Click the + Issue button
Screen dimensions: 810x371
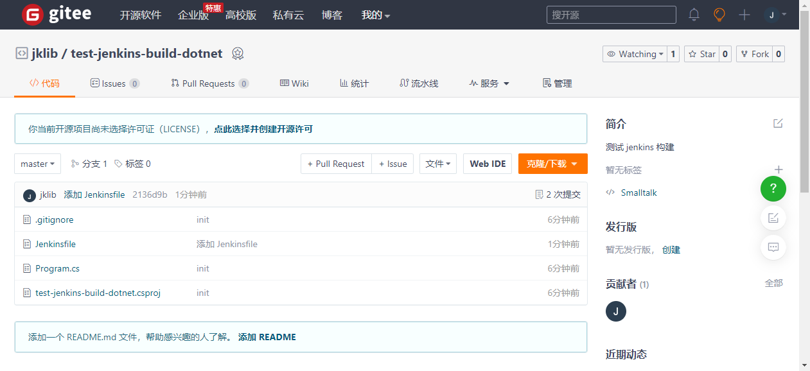(393, 164)
